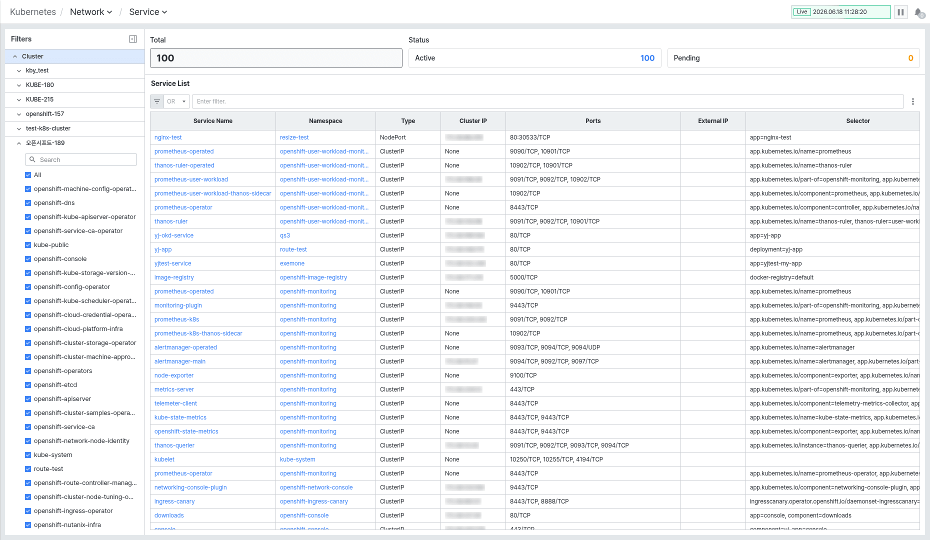Open the openshift-image-registry namespace link
Viewport: 930px width, 540px height.
(x=313, y=277)
